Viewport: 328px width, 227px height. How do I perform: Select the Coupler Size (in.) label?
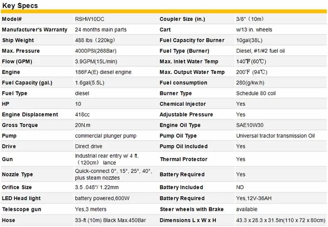point(182,19)
